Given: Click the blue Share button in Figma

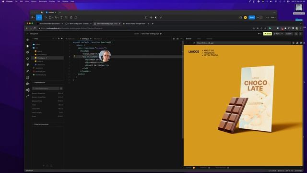Looking at the screenshot, I should tap(252, 17).
